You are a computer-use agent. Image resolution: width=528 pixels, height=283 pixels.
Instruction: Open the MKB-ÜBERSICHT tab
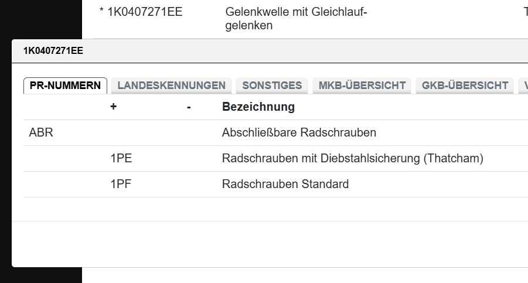(x=362, y=86)
